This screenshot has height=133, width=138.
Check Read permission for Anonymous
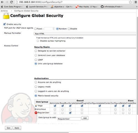(63, 109)
